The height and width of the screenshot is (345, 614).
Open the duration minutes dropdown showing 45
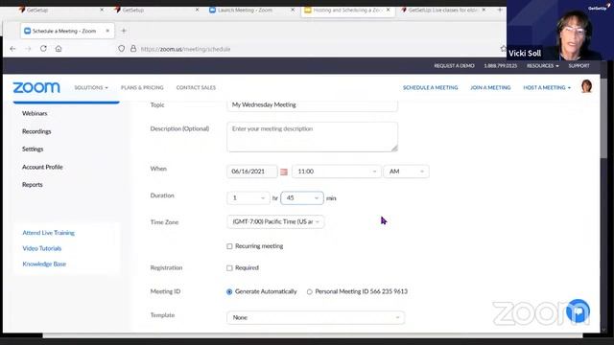point(302,198)
